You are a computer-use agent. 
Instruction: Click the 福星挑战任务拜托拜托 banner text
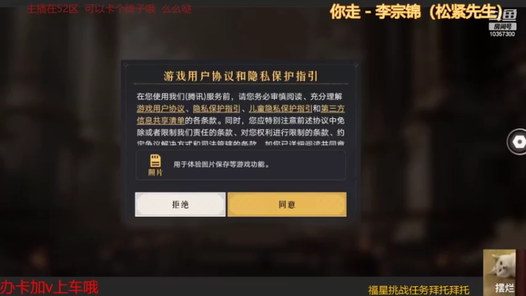418,290
